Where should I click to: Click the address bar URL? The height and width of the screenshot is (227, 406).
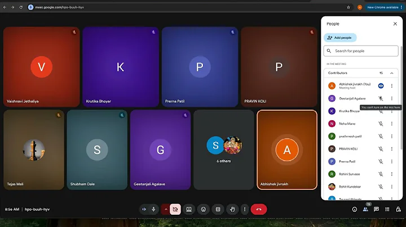pyautogui.click(x=60, y=7)
